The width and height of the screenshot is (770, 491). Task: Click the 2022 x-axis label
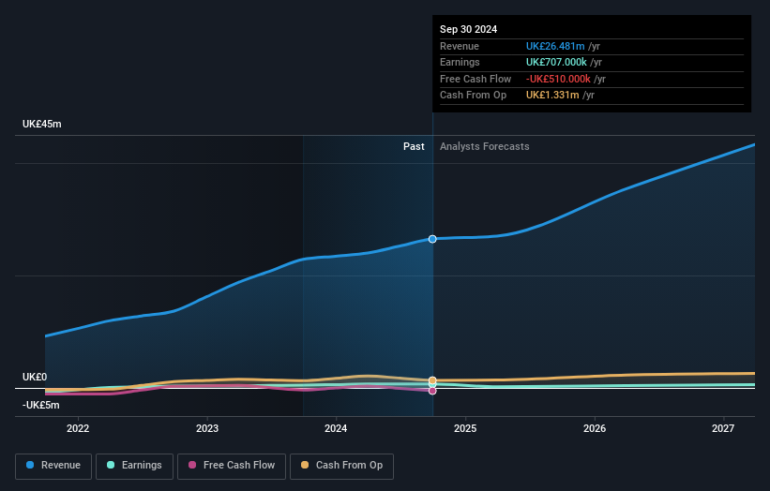pyautogui.click(x=78, y=428)
